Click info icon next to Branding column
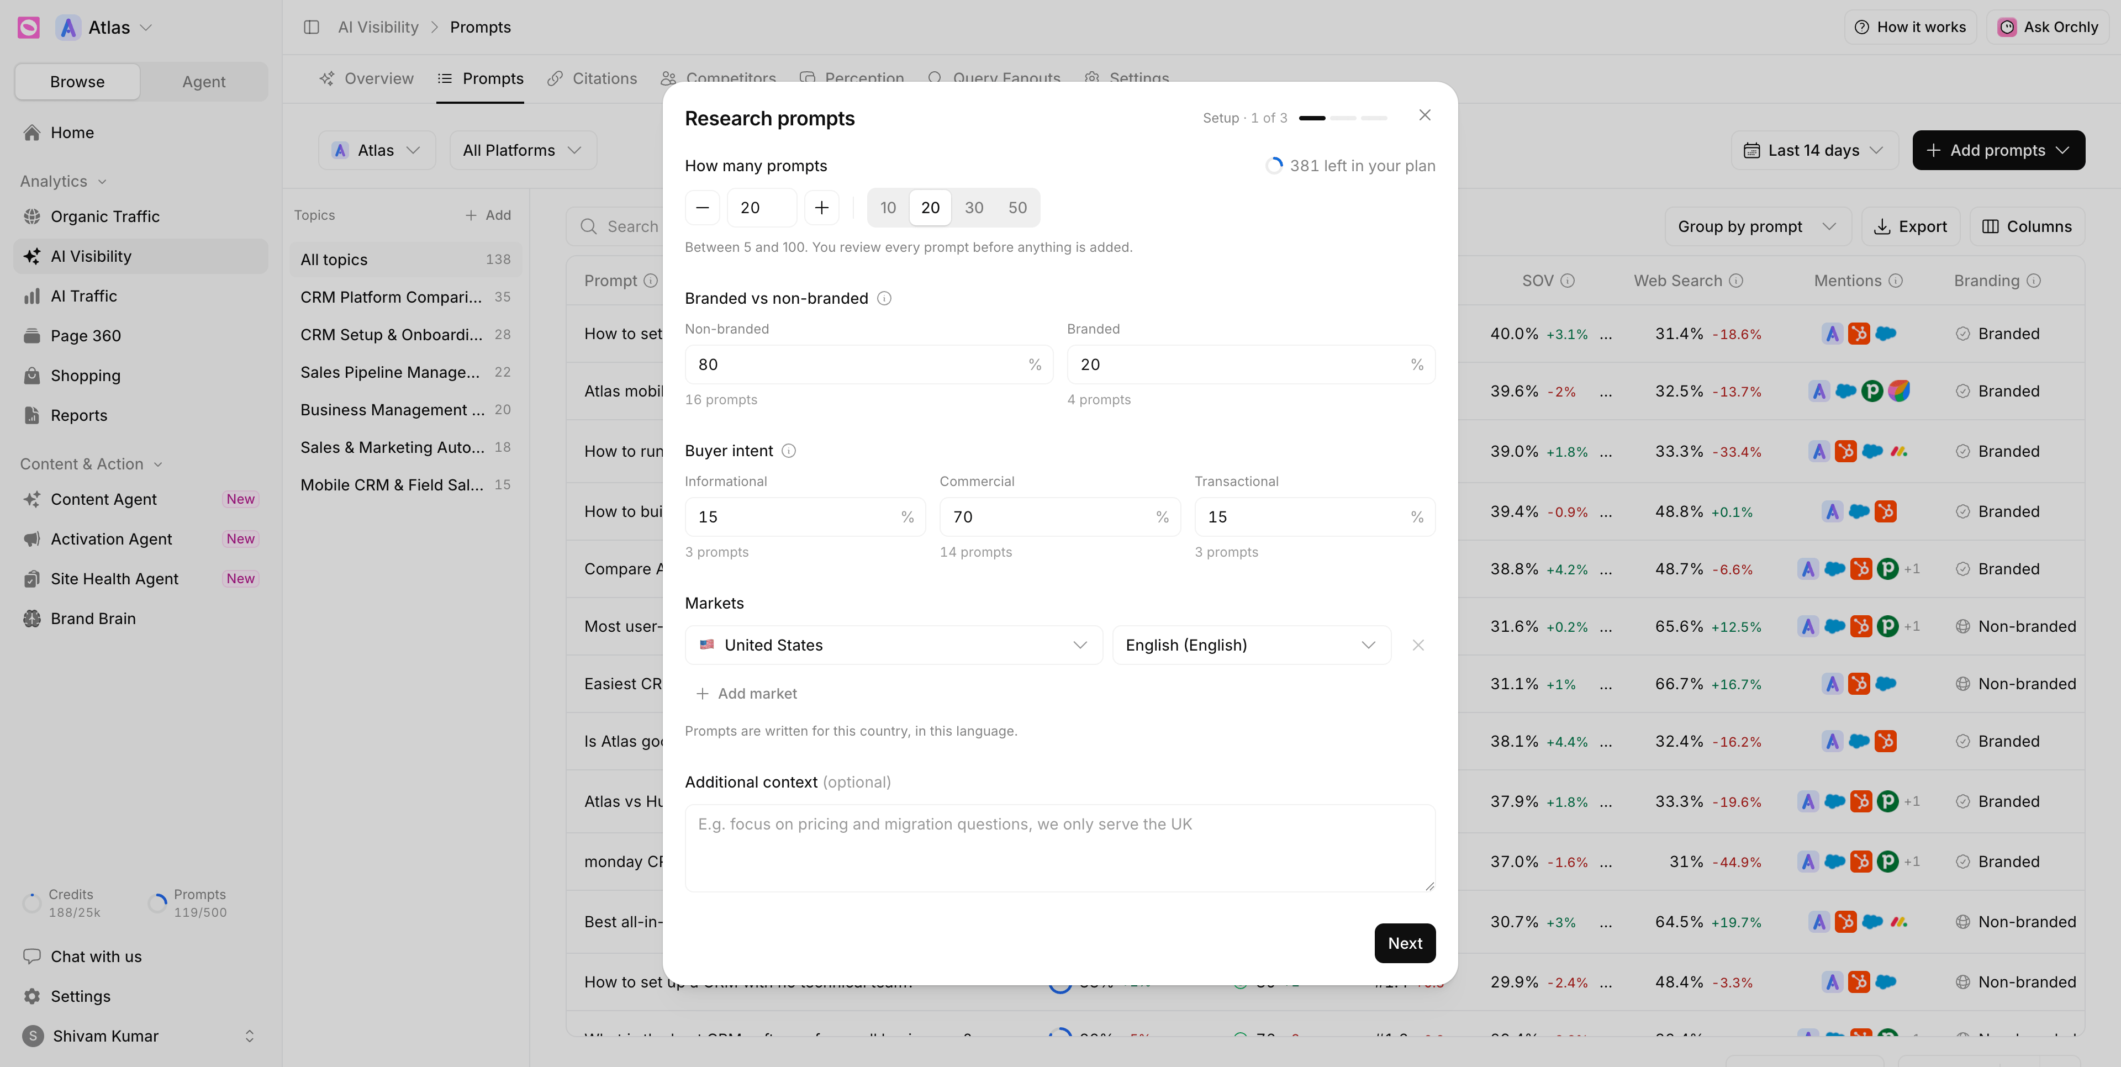2121x1067 pixels. [x=2034, y=281]
